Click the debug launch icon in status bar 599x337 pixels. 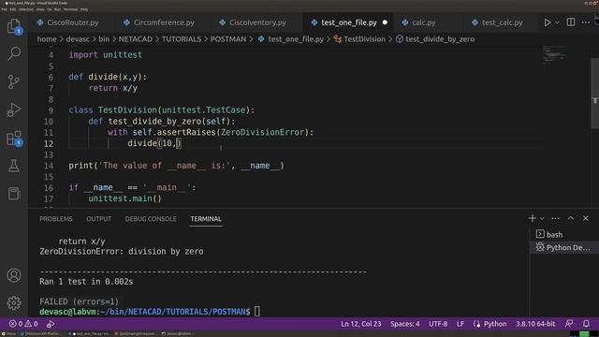51,324
